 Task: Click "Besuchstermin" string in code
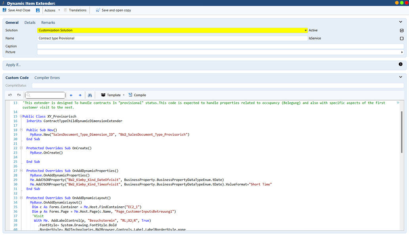102,221
